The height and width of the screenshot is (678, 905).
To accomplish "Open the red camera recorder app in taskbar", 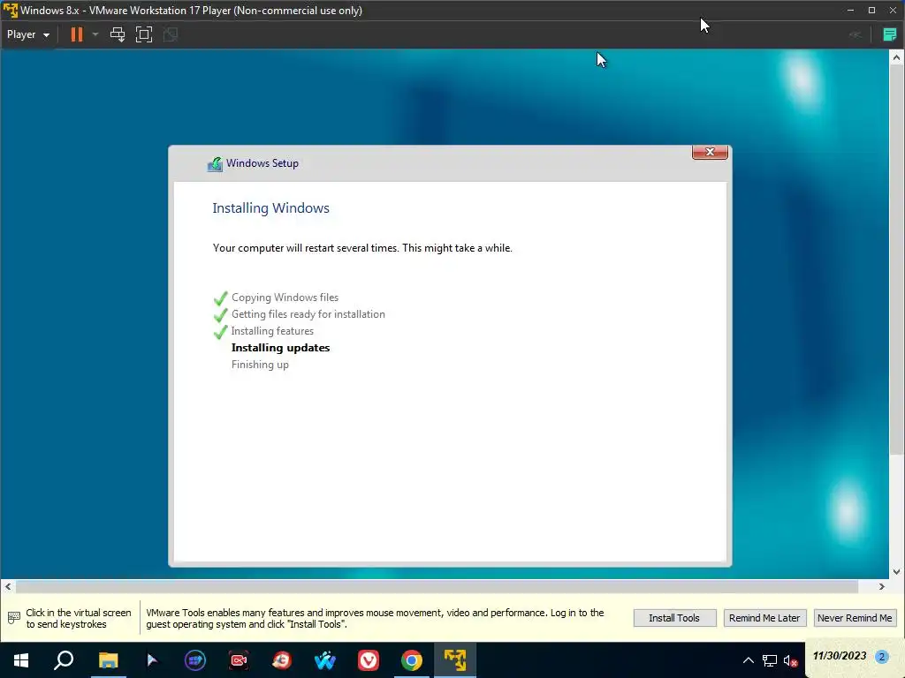I will coord(239,660).
